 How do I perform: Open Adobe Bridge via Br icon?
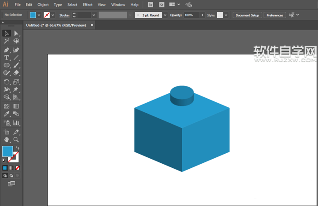tap(151, 5)
